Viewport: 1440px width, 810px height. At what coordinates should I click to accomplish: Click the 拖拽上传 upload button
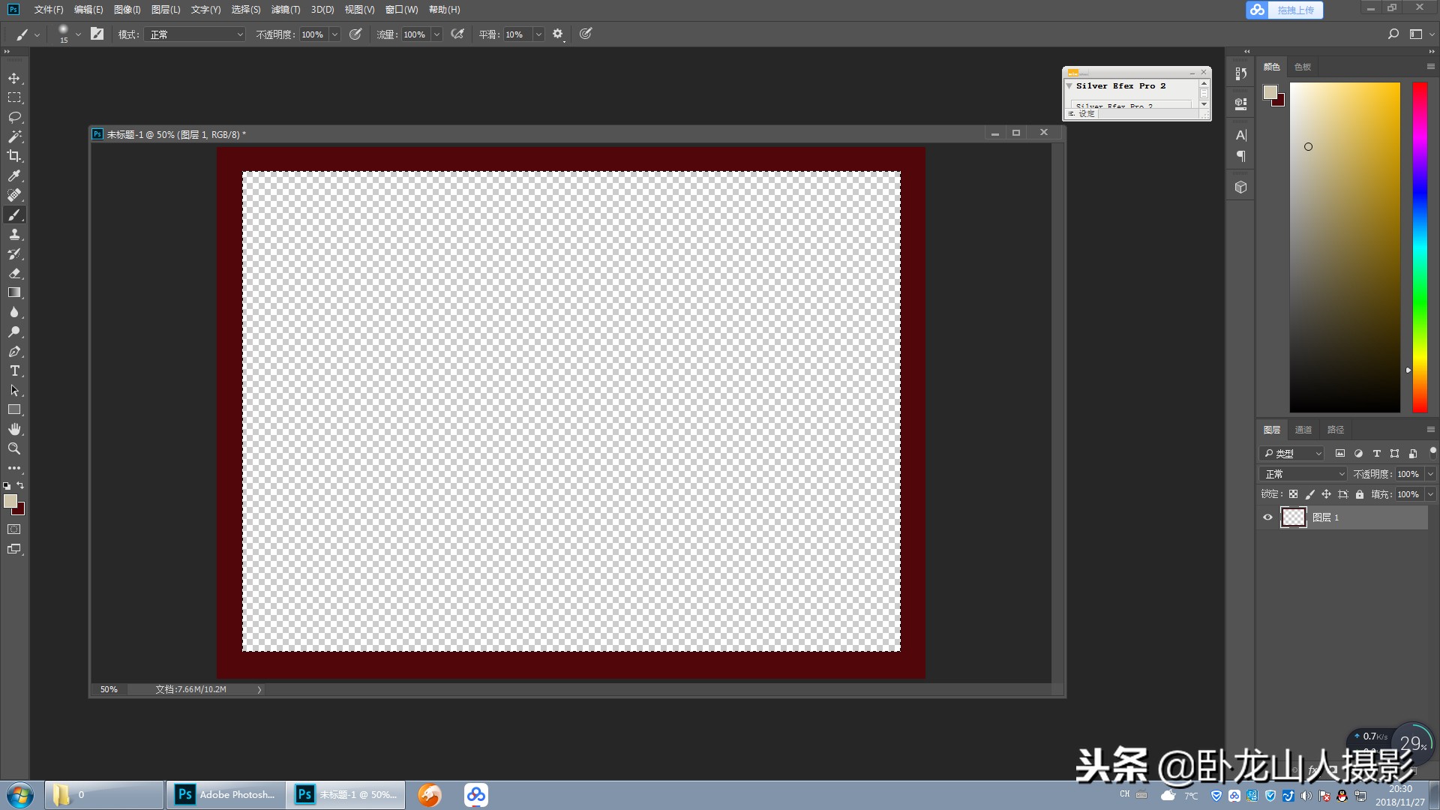[x=1284, y=10]
